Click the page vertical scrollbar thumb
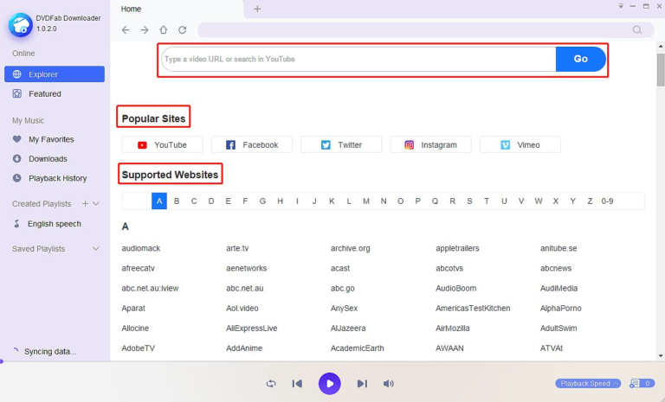Image resolution: width=665 pixels, height=402 pixels. pos(661,69)
